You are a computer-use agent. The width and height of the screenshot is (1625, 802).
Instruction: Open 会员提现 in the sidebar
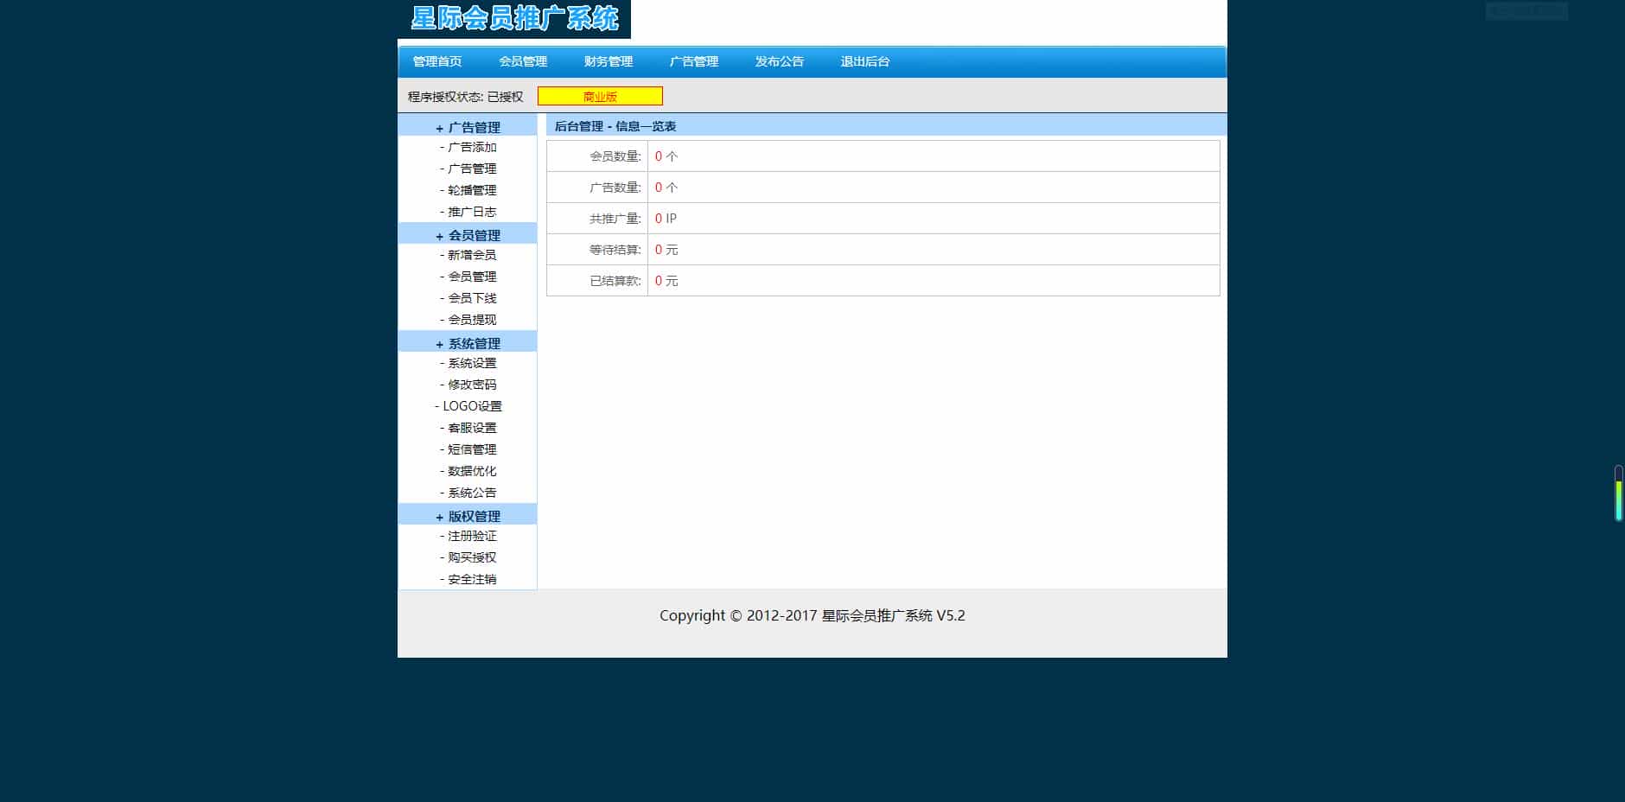click(x=468, y=320)
